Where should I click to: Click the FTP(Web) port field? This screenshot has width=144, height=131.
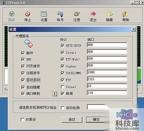[x=107, y=58]
